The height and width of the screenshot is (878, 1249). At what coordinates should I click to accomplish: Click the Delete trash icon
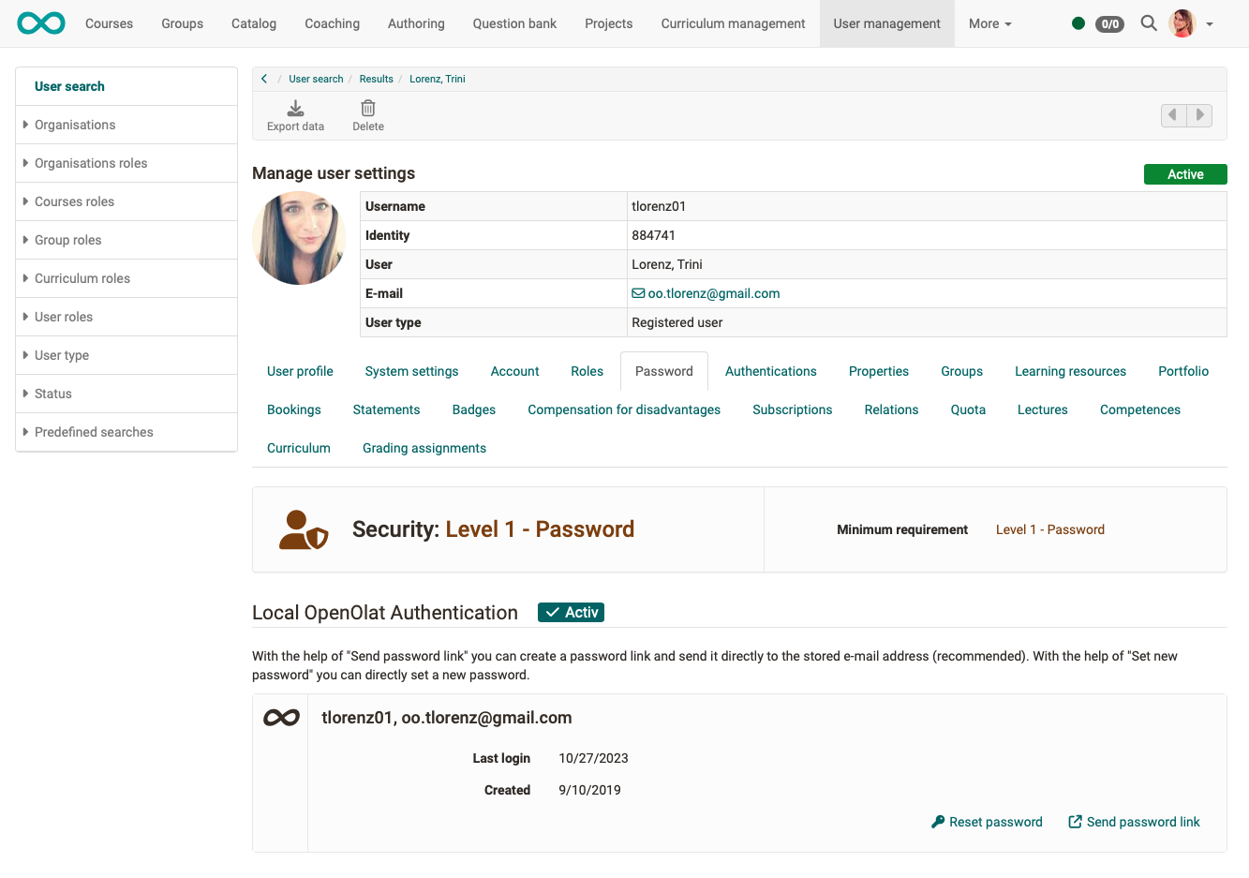click(x=368, y=109)
